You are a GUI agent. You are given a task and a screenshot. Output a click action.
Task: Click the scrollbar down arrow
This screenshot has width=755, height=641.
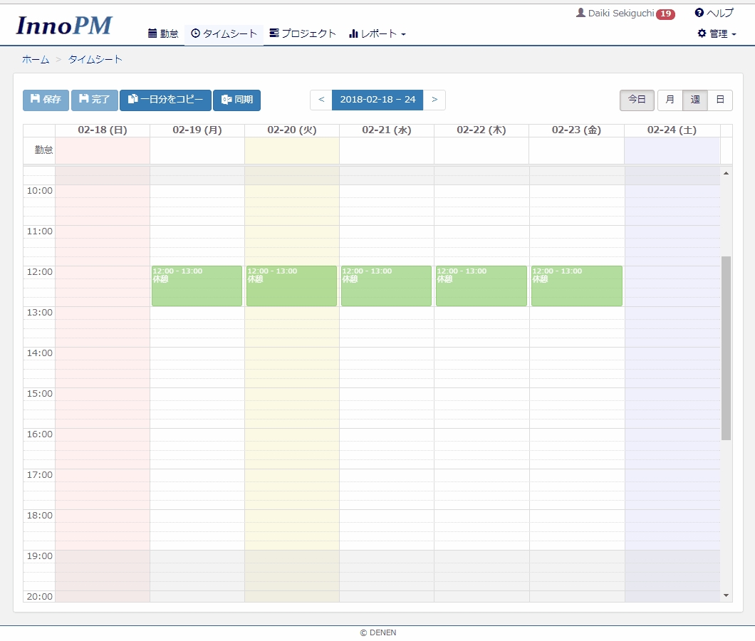click(x=726, y=595)
